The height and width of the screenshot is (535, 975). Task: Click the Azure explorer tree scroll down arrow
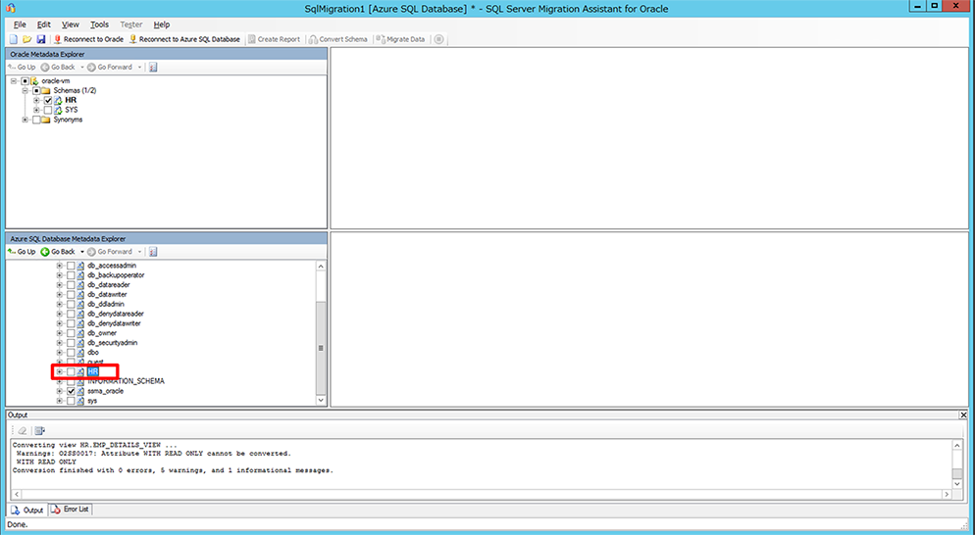pos(320,400)
